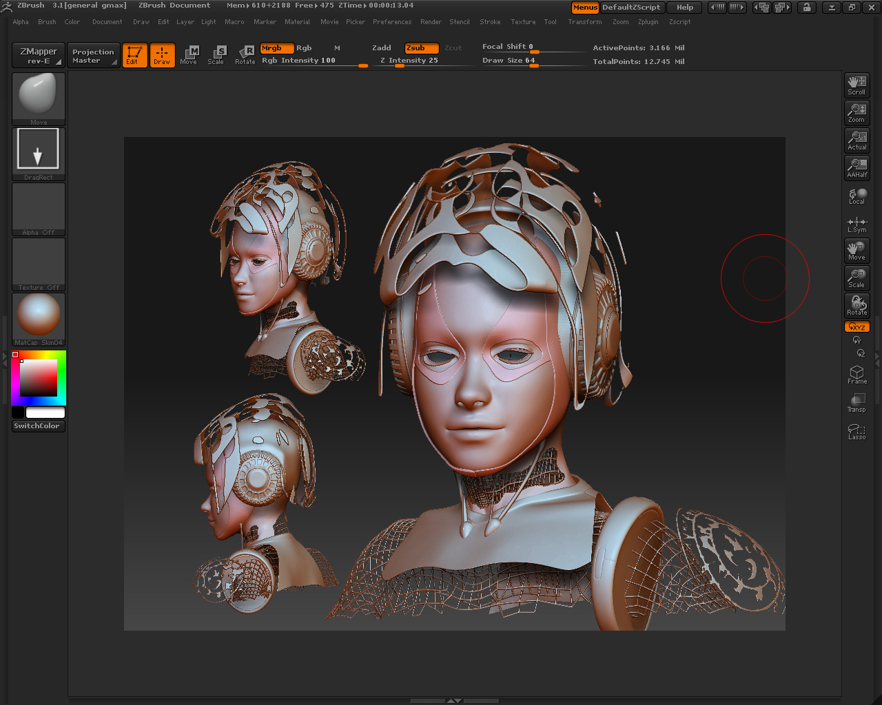Screen dimensions: 882x705
Task: Toggle L.Sym local symmetry
Action: pyautogui.click(x=857, y=224)
